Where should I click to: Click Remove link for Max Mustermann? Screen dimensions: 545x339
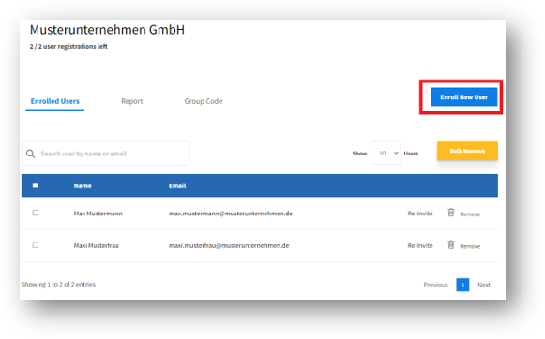point(470,214)
